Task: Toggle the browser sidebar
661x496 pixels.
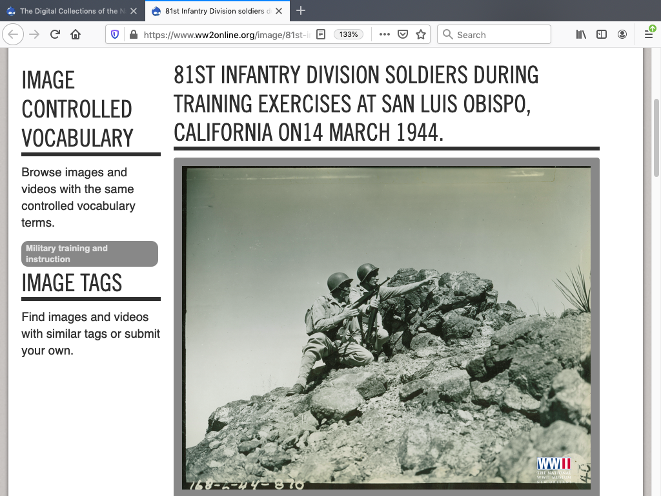Action: tap(602, 35)
